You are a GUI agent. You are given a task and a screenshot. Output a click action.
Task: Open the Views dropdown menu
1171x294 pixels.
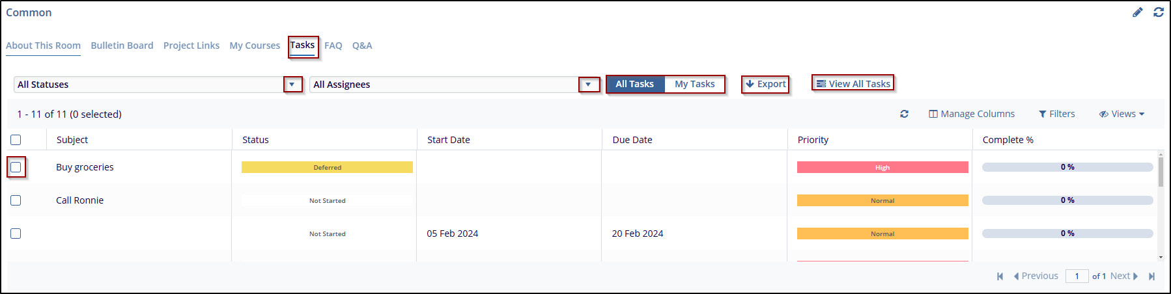(1122, 114)
